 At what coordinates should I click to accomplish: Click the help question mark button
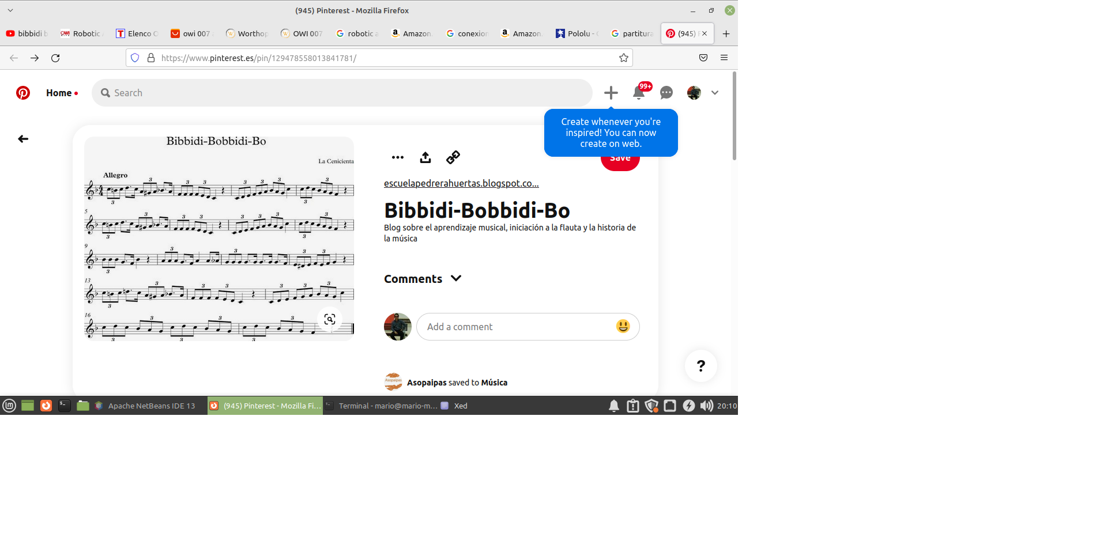tap(701, 366)
